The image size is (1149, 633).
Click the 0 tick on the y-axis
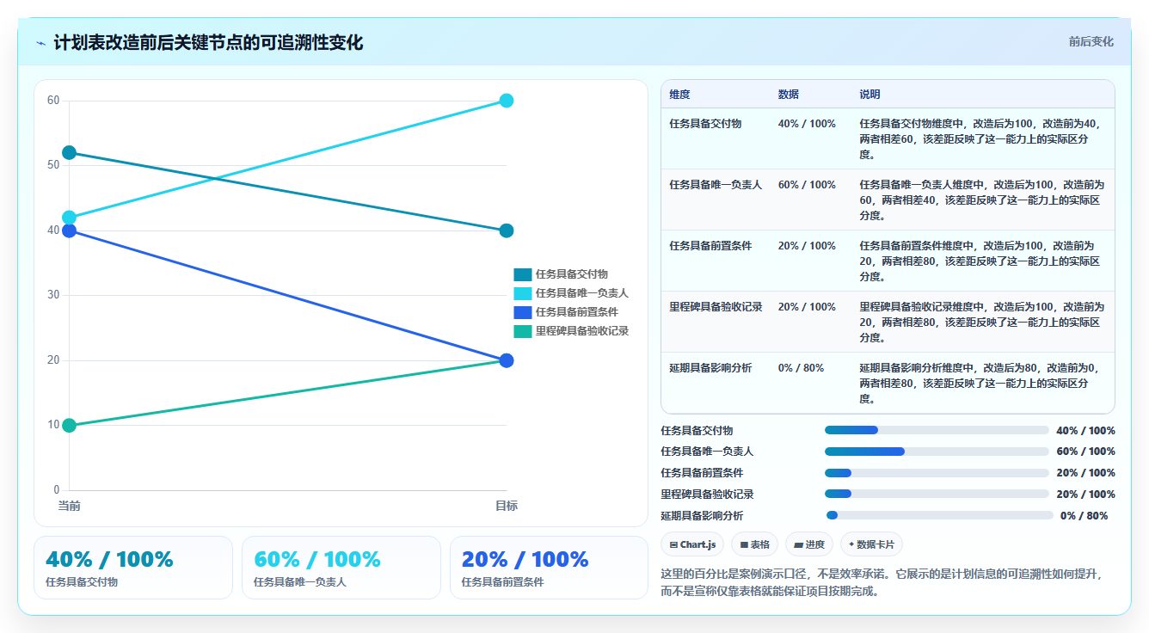click(x=57, y=490)
